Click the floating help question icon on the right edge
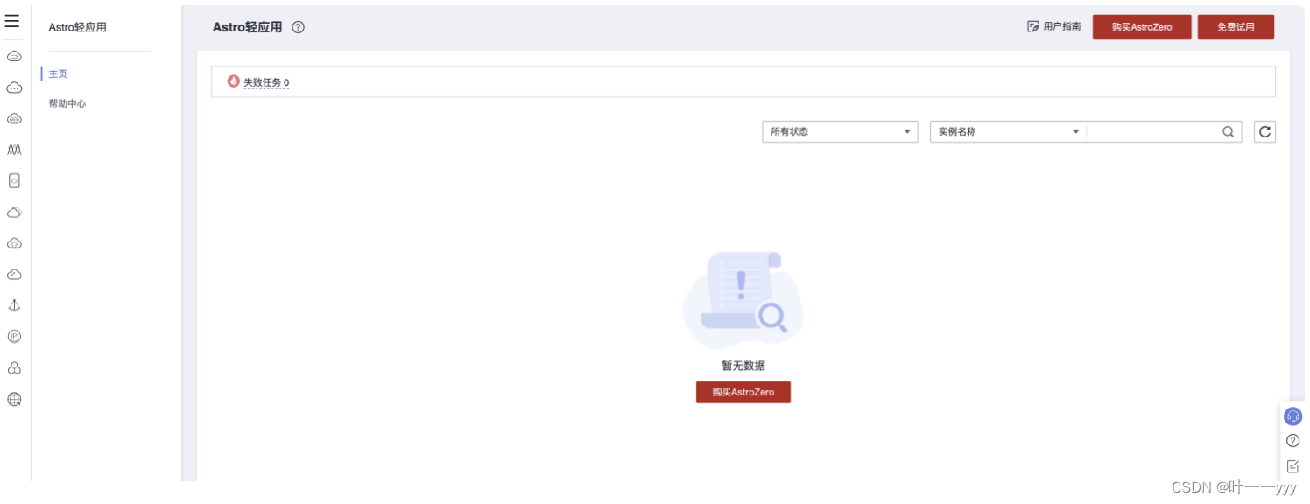Screen dimensions: 1310x504 1292,441
